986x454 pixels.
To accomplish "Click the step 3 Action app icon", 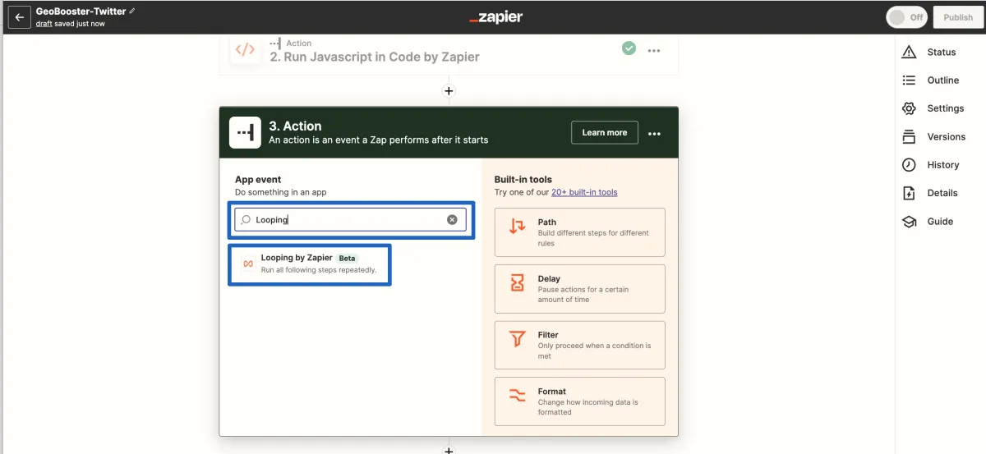I will pos(245,132).
